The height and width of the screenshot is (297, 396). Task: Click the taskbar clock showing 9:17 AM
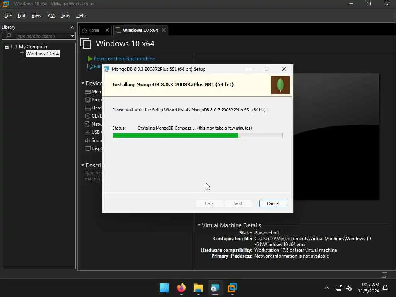(369, 288)
